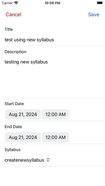The height and width of the screenshot is (186, 105).
Task: Click the Syllabus section label
Action: pos(13,150)
